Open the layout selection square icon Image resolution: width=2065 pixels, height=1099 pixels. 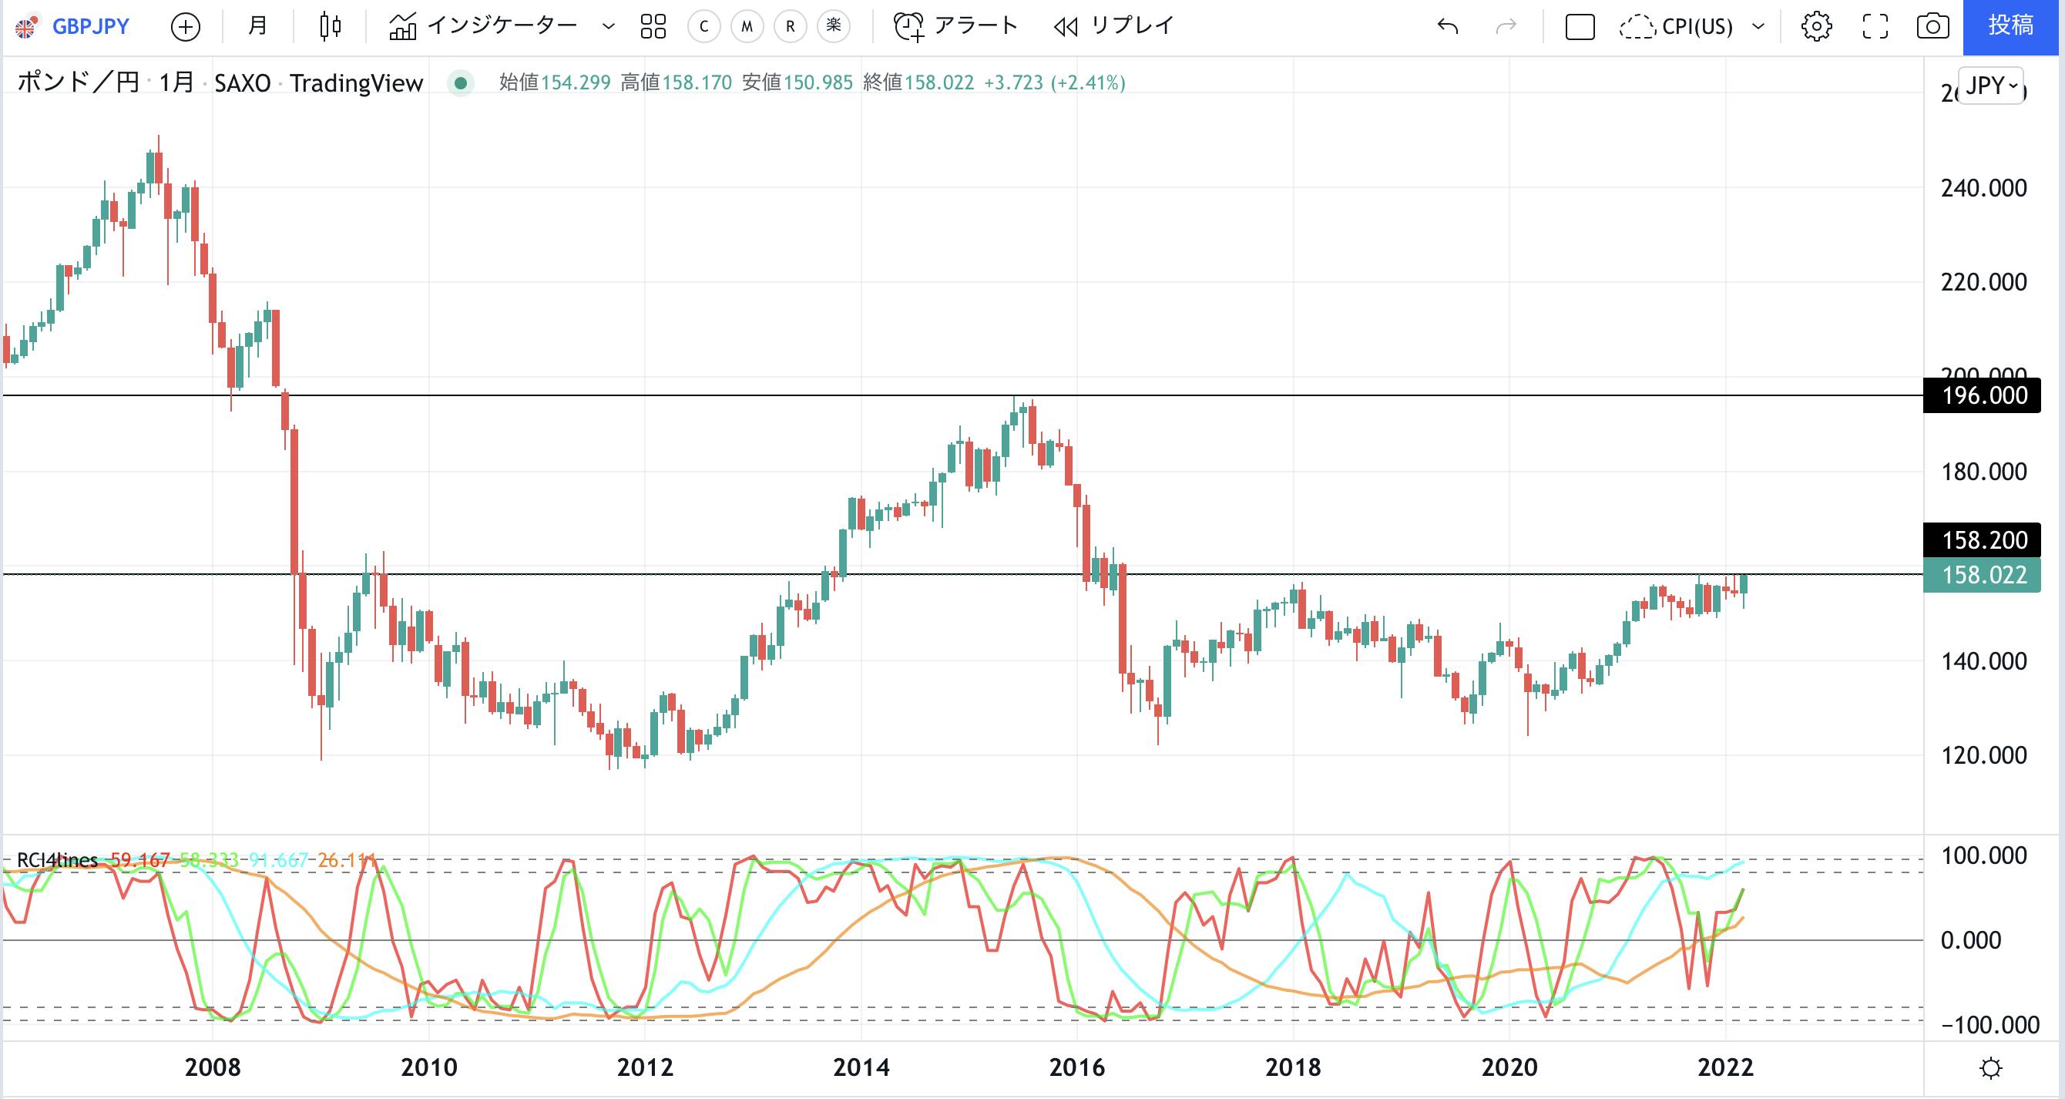1580,27
